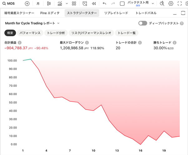
Task: Select the パフォーマンス report tab
Action: pos(30,33)
